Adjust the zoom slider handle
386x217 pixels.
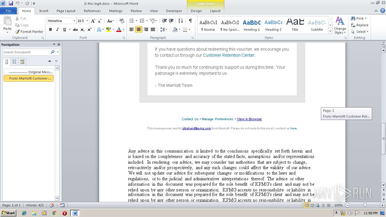coord(365,205)
